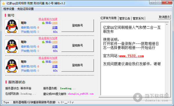The width and height of the screenshot is (174, 106).
Task: Click the second account's 1000 rank link
Action: click(55, 42)
